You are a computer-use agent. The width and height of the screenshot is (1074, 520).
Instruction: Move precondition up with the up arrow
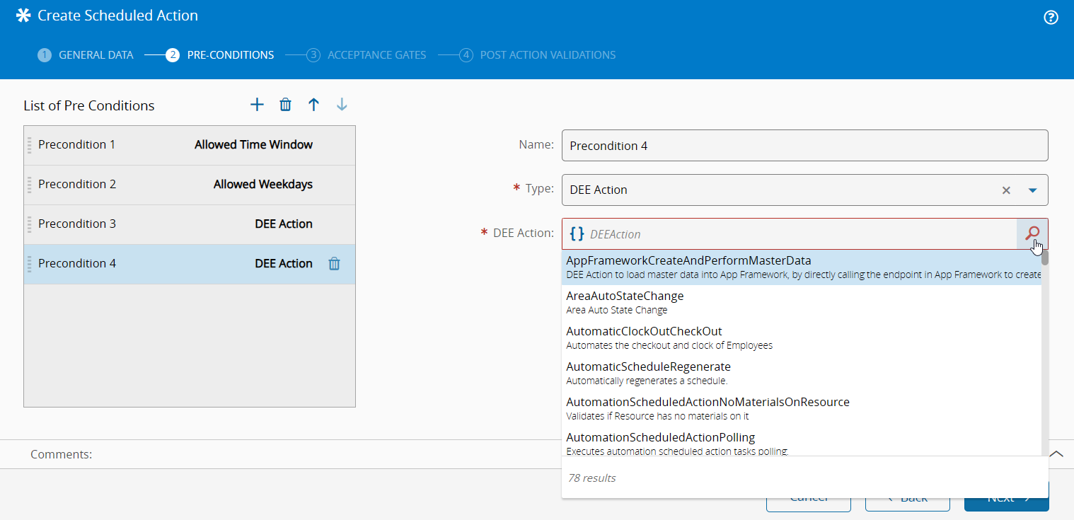point(313,105)
